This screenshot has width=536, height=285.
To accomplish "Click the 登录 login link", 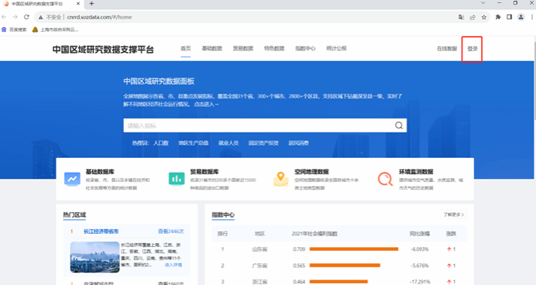I will pyautogui.click(x=472, y=49).
